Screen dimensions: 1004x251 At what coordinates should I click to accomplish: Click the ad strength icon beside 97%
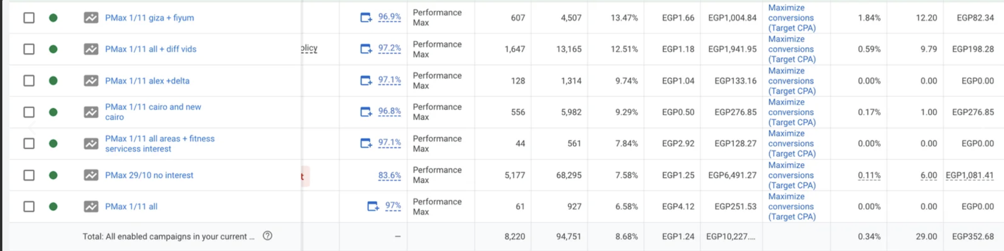[373, 206]
